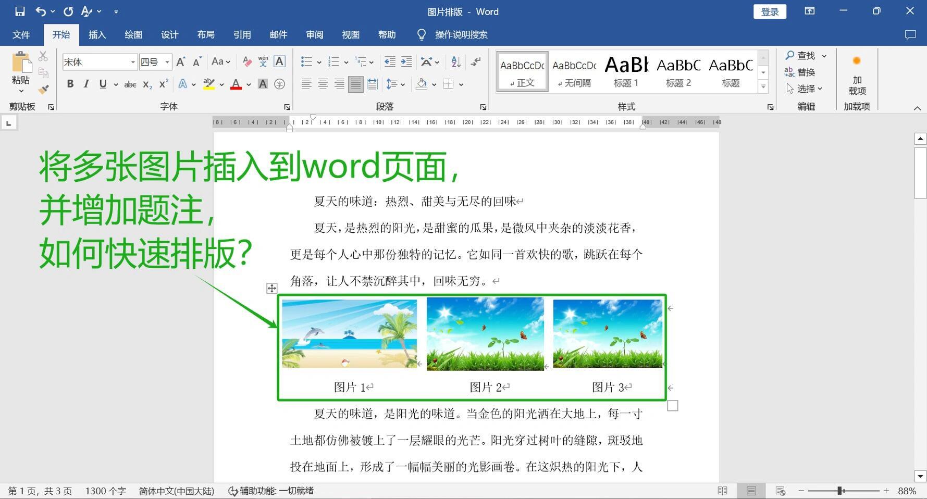Click the 替换 button
Screen dimensions: 927x499
coord(800,72)
